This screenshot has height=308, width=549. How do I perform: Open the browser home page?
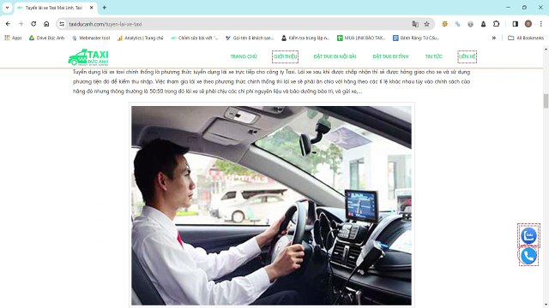coord(46,24)
